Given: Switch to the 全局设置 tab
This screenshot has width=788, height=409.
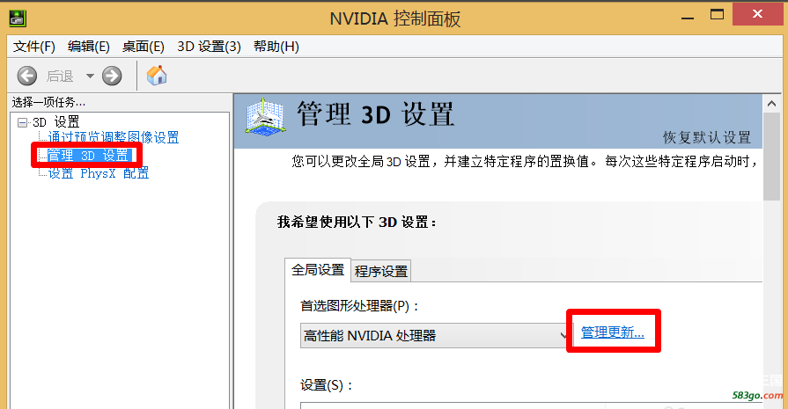Looking at the screenshot, I should coord(318,270).
